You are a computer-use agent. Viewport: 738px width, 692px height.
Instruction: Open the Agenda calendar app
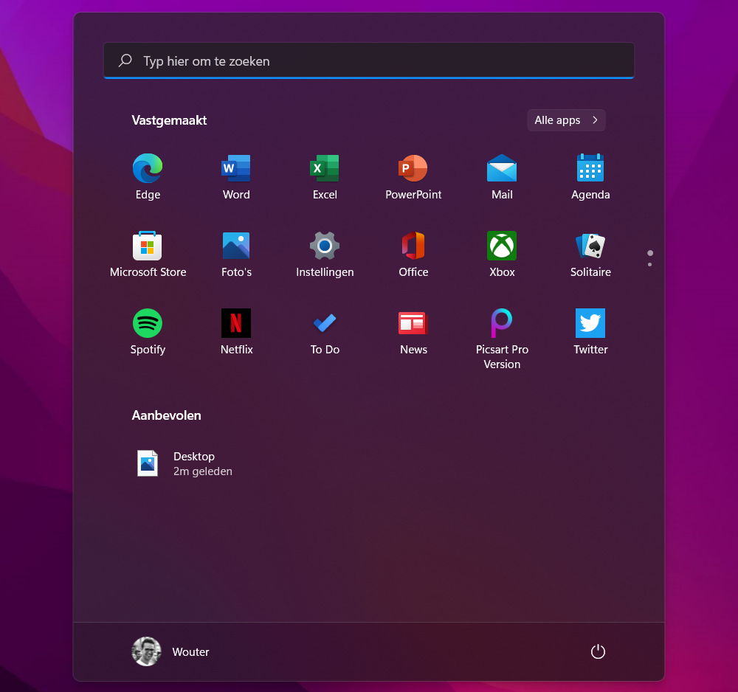(x=590, y=168)
